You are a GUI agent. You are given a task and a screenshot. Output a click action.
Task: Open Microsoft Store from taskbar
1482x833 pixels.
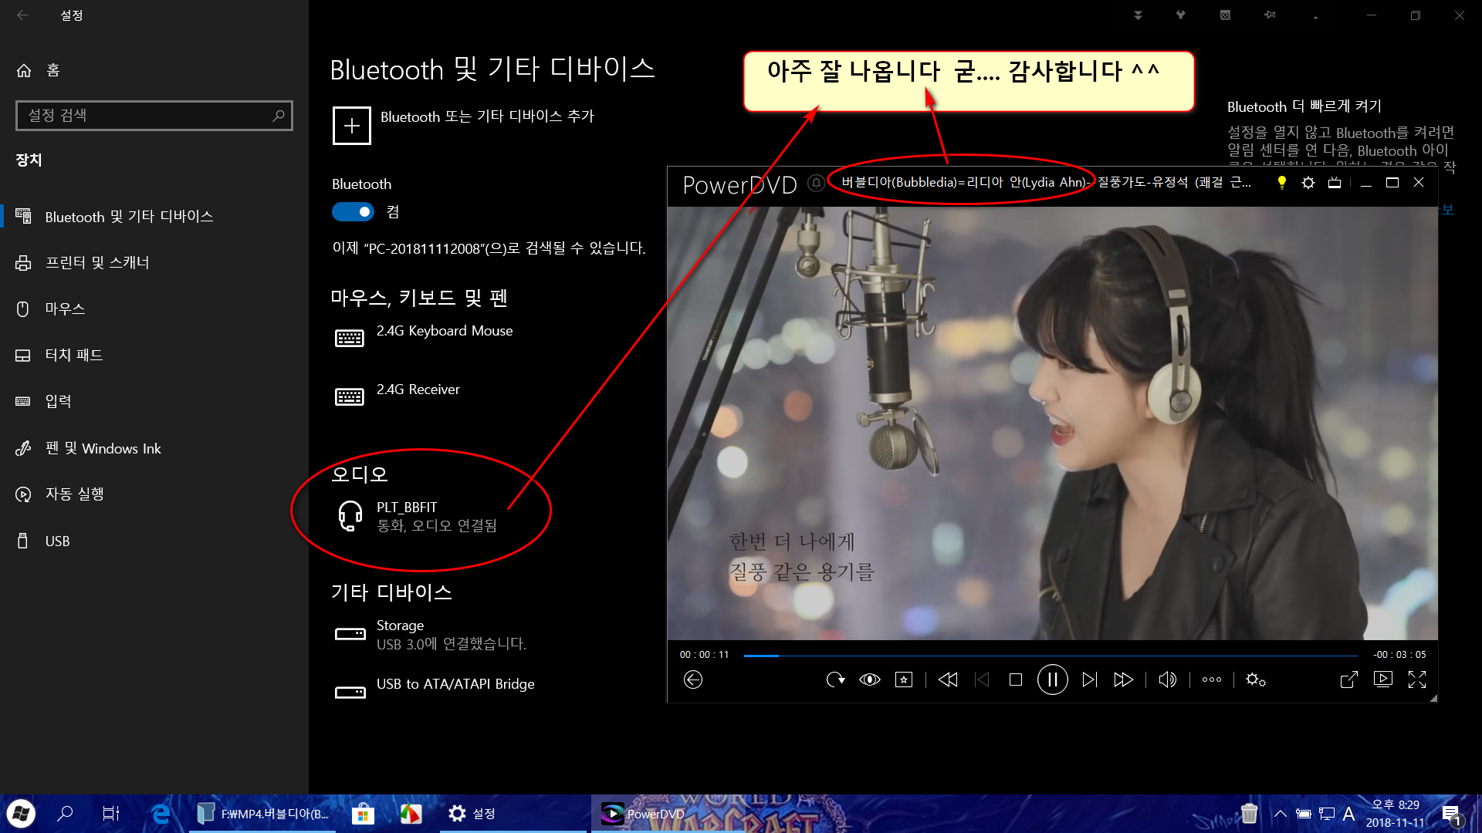click(363, 814)
